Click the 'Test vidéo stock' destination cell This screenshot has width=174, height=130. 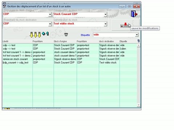pyautogui.click(x=108, y=62)
